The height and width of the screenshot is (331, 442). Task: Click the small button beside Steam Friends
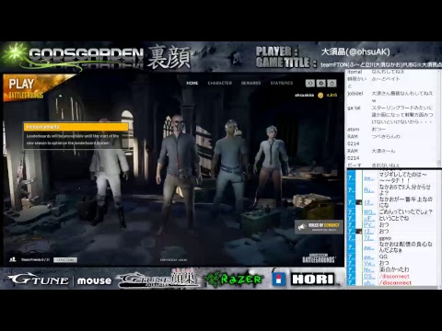pos(65,260)
